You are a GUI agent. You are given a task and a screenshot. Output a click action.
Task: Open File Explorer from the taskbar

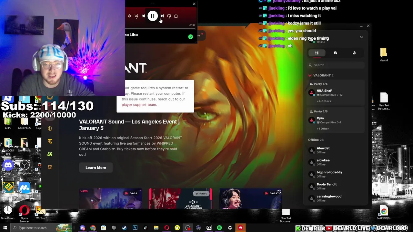(156, 228)
